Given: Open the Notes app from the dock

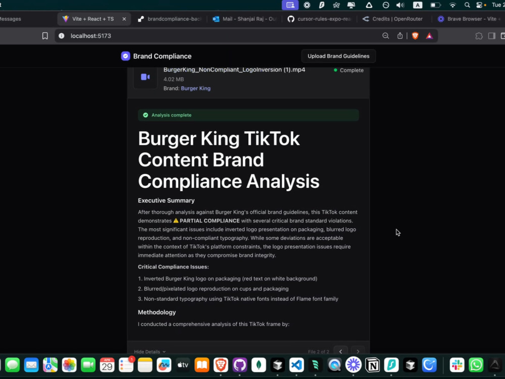Looking at the screenshot, I should pos(145,365).
